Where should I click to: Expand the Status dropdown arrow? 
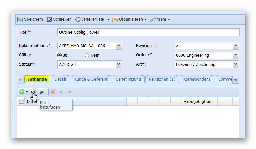click(119, 65)
